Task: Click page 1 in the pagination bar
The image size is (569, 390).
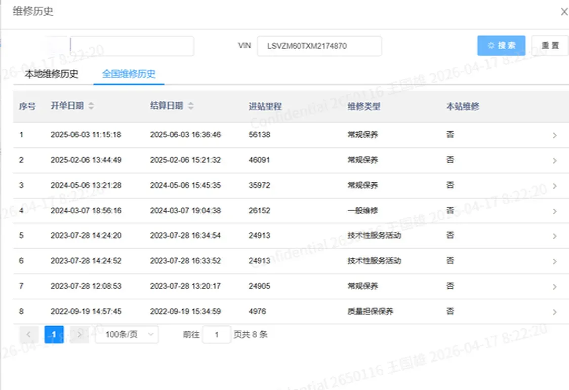Action: (54, 334)
